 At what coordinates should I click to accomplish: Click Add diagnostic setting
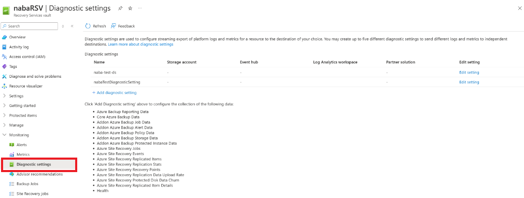[x=115, y=93]
